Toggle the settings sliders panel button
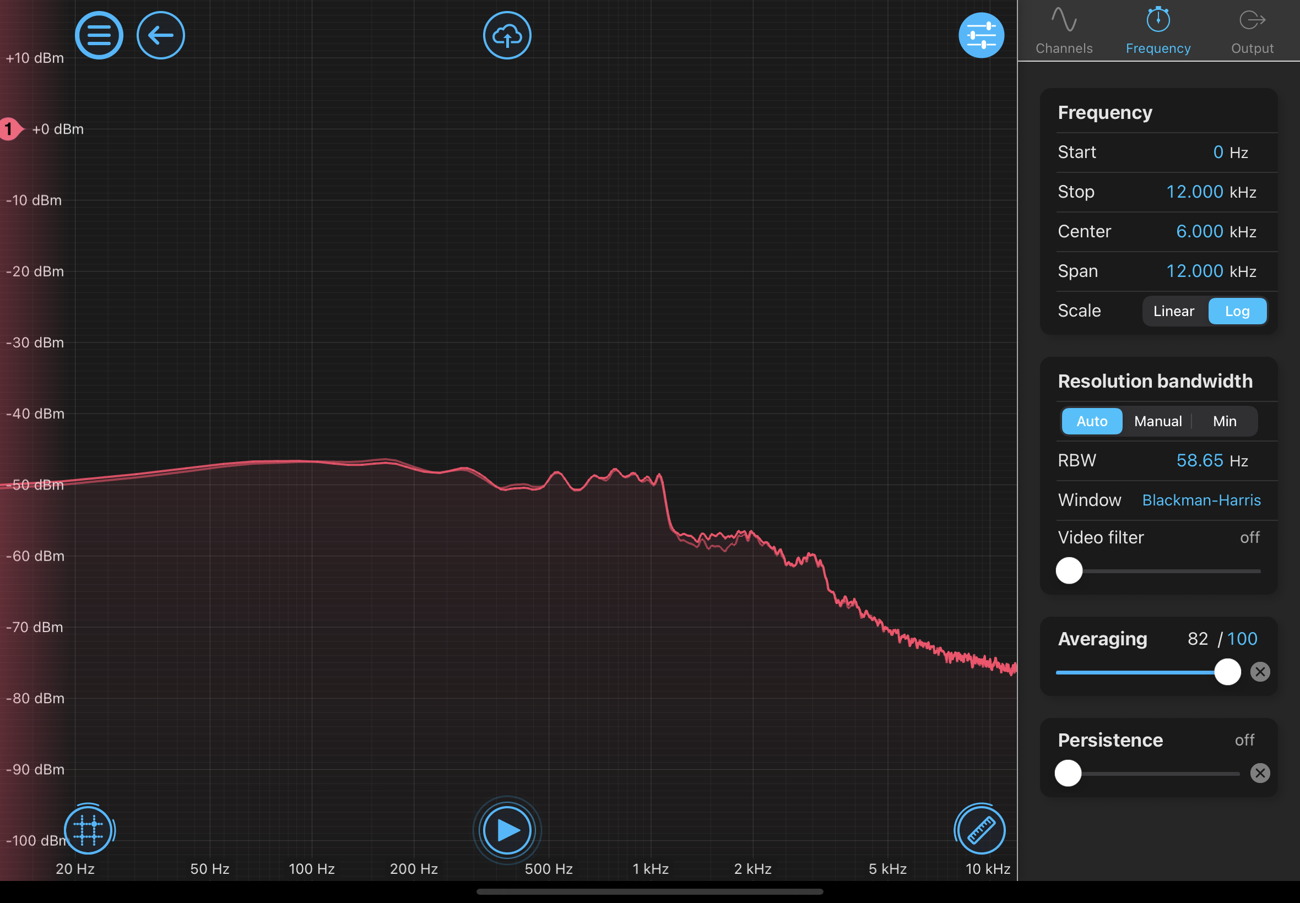Screen dimensions: 1300x903 tap(982, 35)
